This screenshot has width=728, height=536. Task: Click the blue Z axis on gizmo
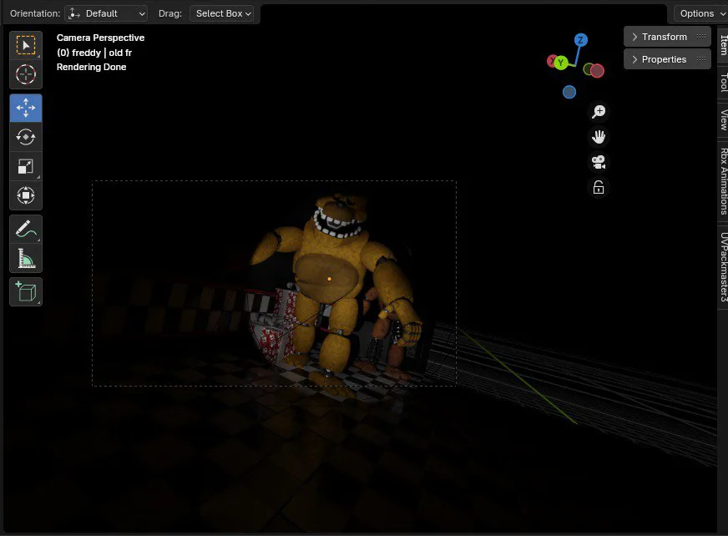pyautogui.click(x=580, y=40)
